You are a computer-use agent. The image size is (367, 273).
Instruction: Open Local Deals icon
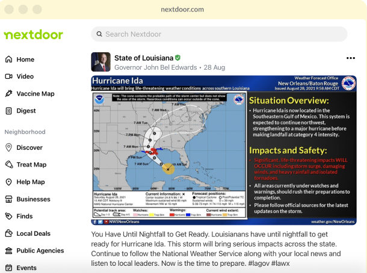[8, 233]
